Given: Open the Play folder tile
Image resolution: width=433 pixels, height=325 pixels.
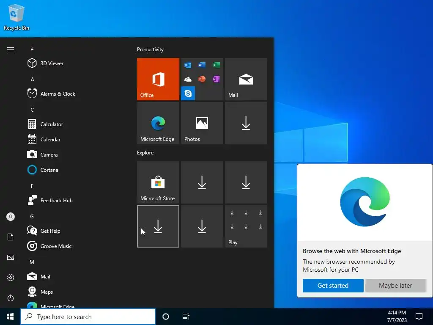Looking at the screenshot, I should tap(246, 226).
